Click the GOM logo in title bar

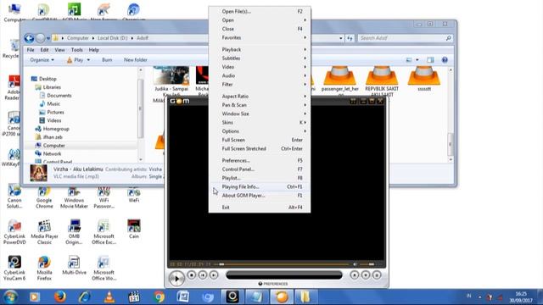pos(179,101)
